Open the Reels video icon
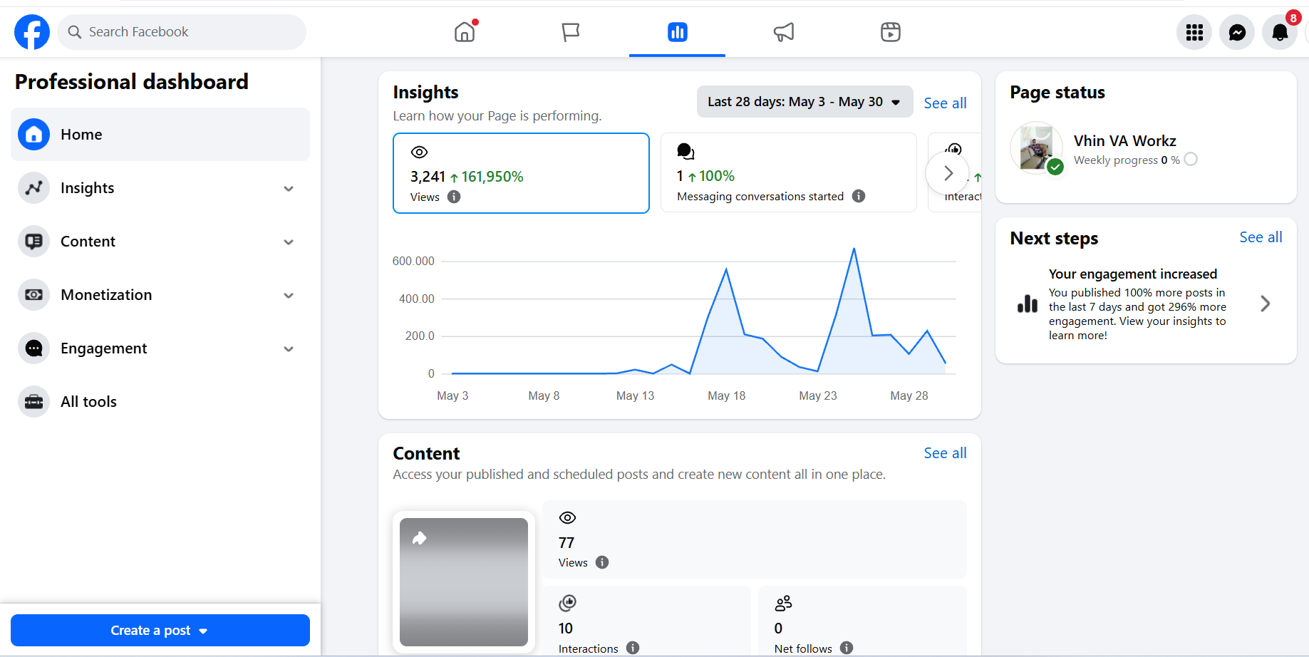This screenshot has height=657, width=1309. (x=891, y=32)
